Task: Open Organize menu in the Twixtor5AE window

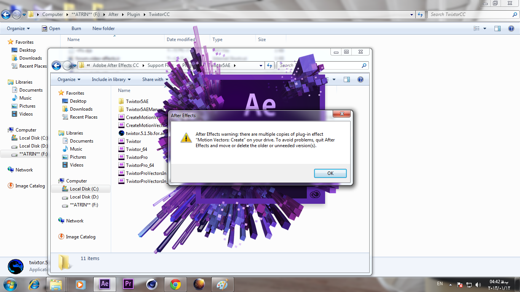Action: click(x=69, y=79)
